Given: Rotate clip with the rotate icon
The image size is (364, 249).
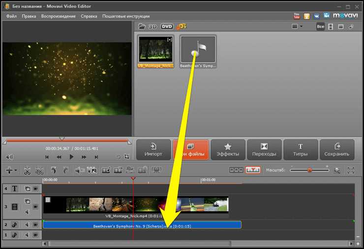Looking at the screenshot, I should pos(54,170).
